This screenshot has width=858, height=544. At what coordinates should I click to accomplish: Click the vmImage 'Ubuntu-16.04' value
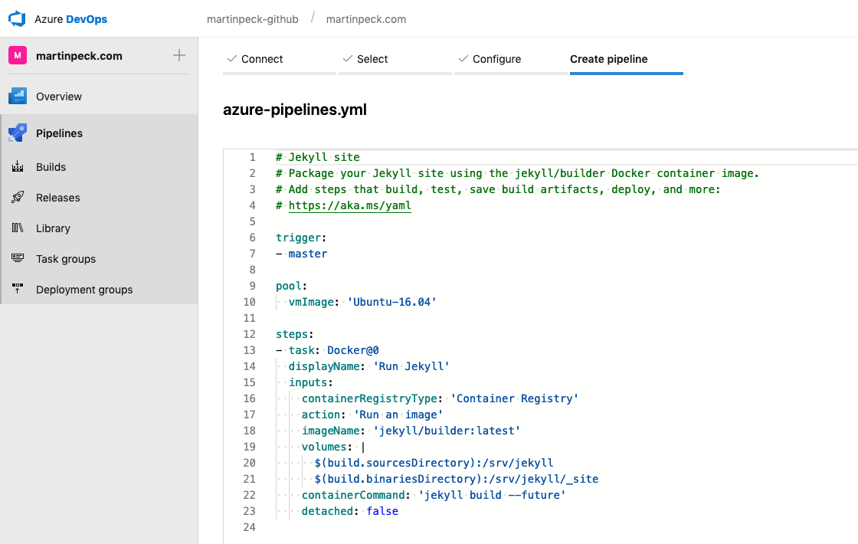click(391, 302)
